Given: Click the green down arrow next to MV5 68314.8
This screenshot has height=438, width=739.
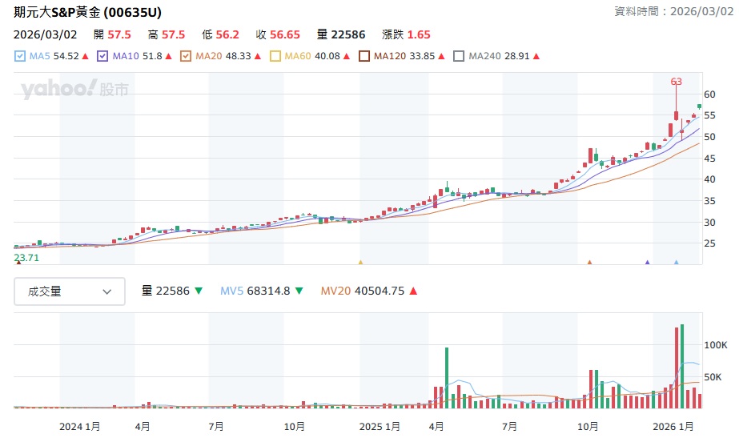Looking at the screenshot, I should point(299,291).
